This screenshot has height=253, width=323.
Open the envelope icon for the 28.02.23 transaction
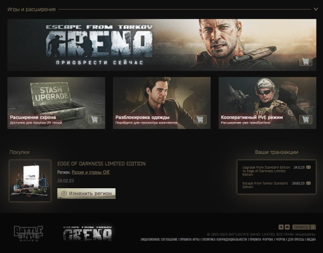point(308,183)
